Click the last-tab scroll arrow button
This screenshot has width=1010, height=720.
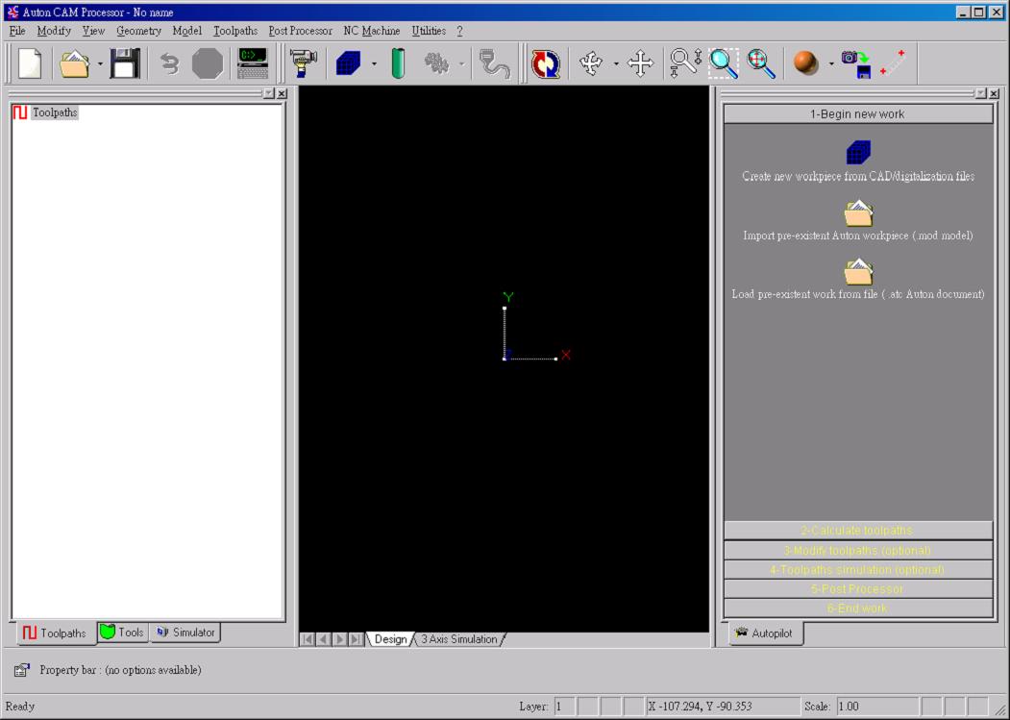pyautogui.click(x=356, y=639)
